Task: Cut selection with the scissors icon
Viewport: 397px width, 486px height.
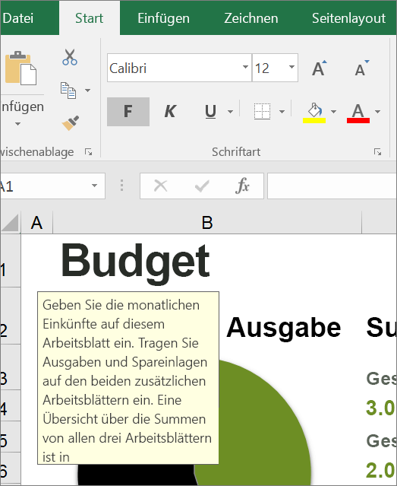Action: point(70,57)
